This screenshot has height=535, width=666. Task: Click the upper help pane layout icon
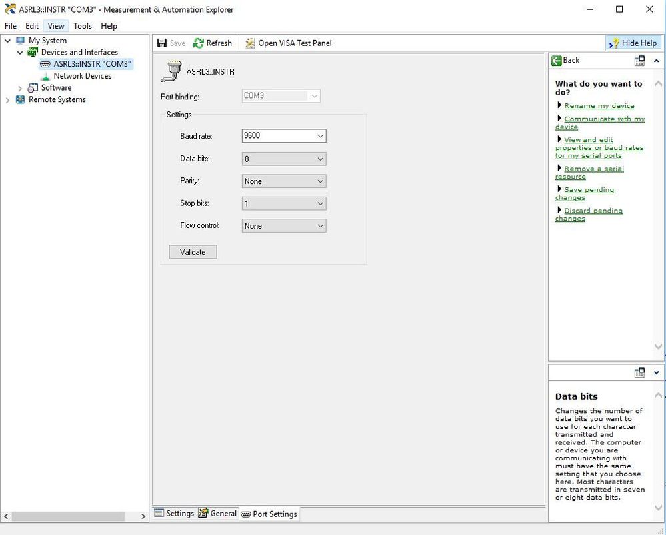click(x=639, y=61)
